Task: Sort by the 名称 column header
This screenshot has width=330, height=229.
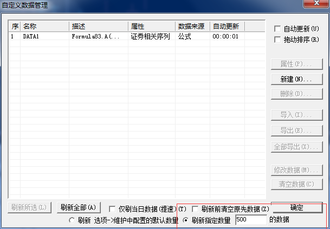Action: pyautogui.click(x=44, y=27)
